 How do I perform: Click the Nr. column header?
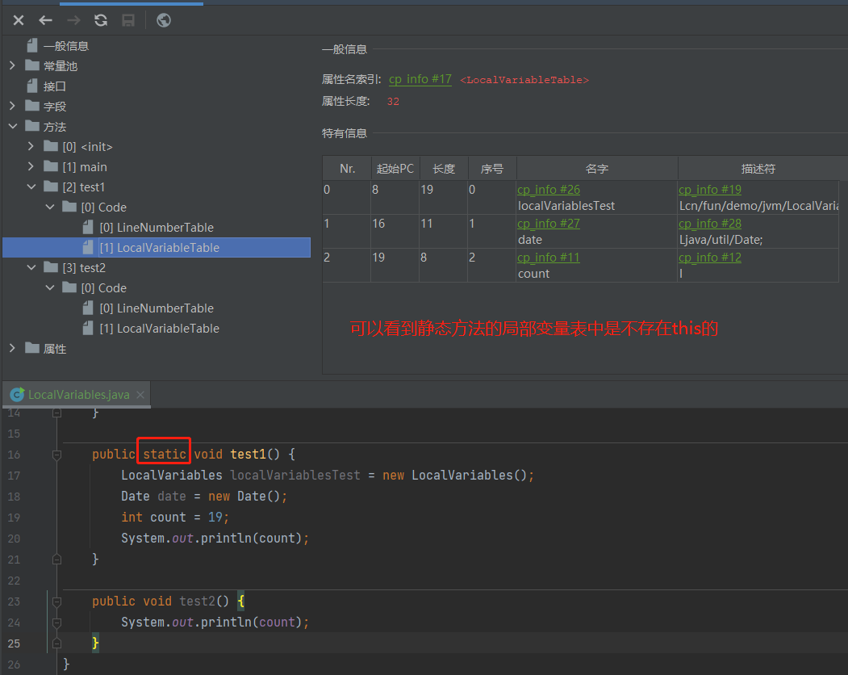(x=347, y=169)
